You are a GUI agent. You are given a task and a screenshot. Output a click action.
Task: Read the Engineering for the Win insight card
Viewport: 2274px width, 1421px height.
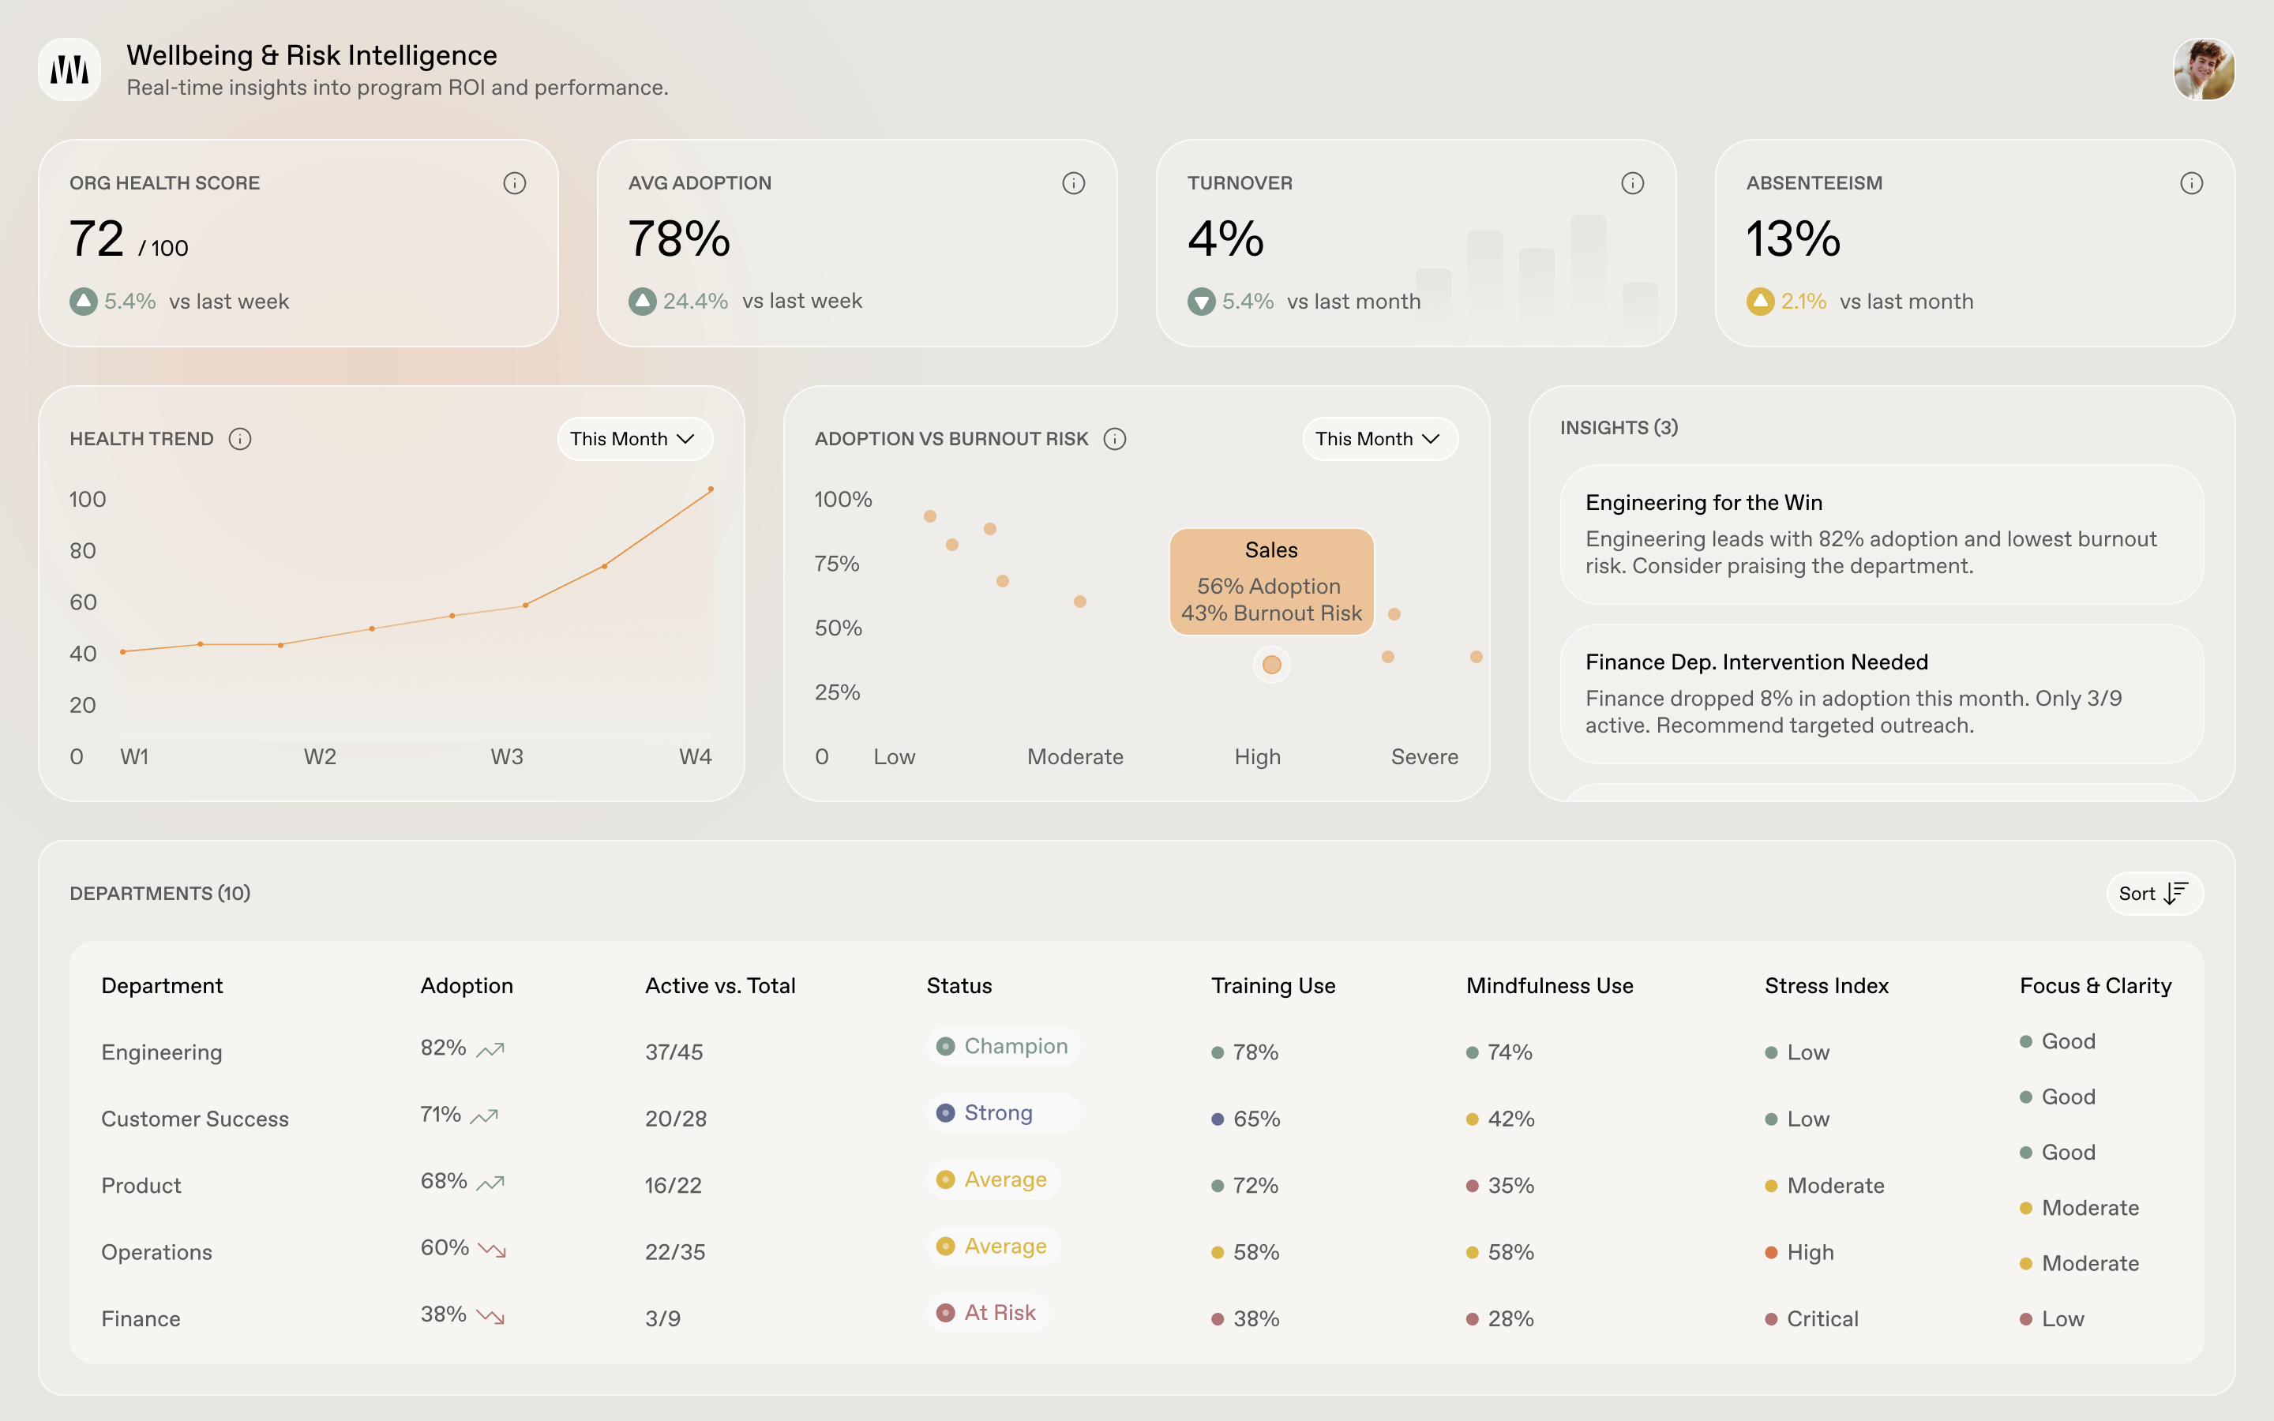pos(1880,534)
